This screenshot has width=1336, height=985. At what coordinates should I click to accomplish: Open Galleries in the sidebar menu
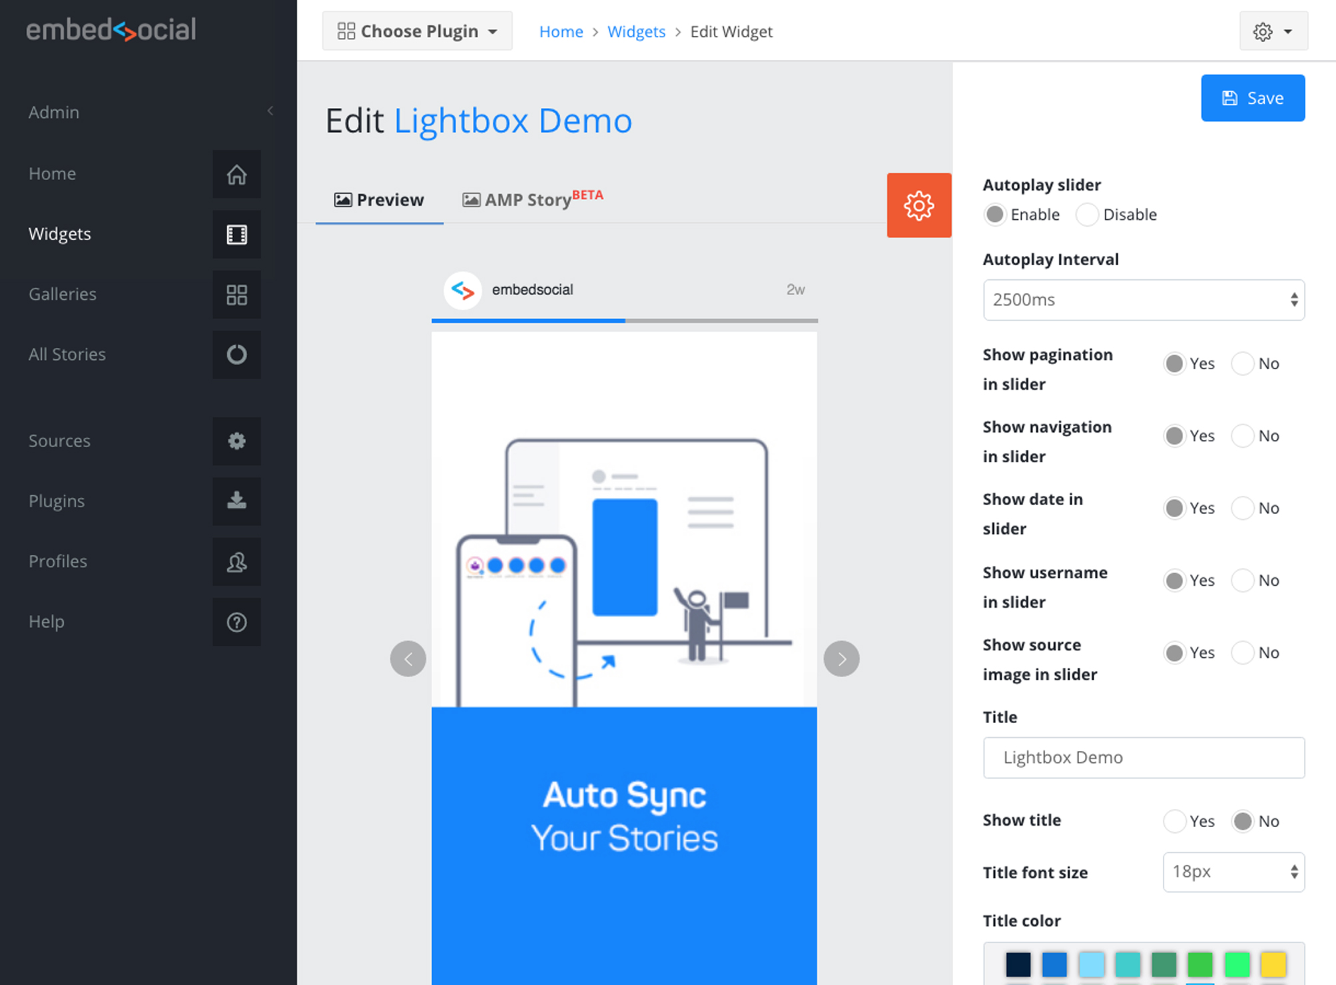[63, 295]
